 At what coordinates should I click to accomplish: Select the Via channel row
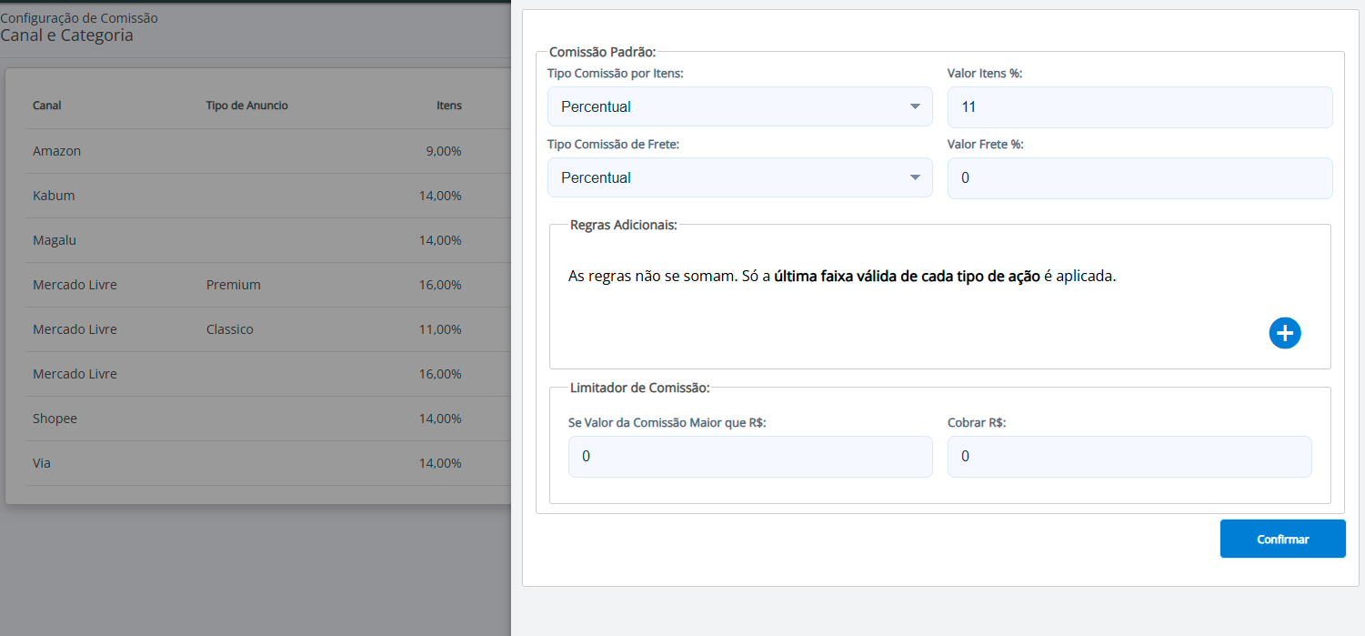click(x=267, y=463)
